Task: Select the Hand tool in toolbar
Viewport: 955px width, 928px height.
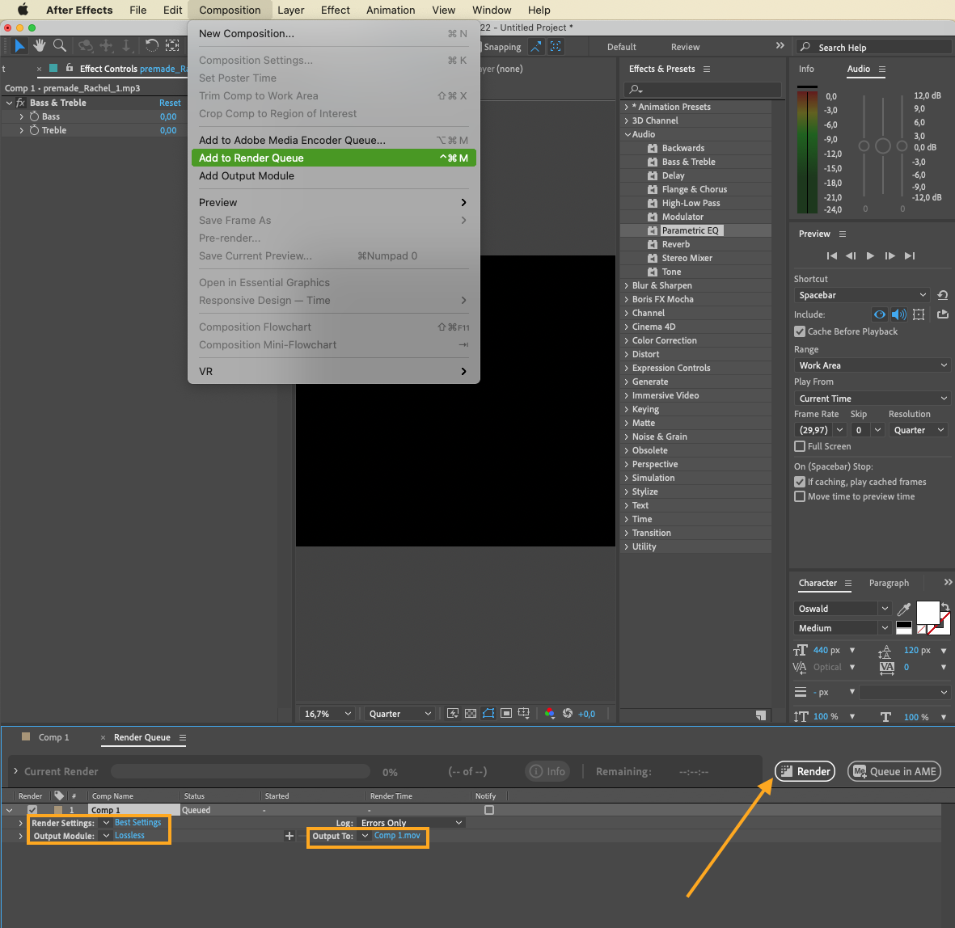Action: click(39, 46)
